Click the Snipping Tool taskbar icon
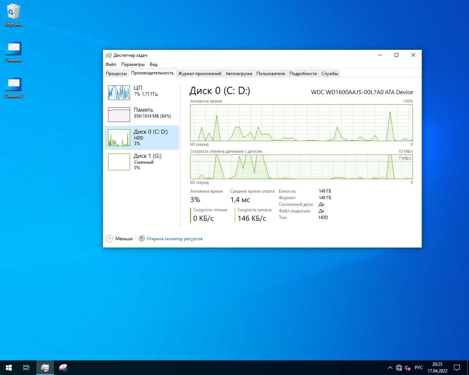The height and width of the screenshot is (375, 469). tap(63, 368)
